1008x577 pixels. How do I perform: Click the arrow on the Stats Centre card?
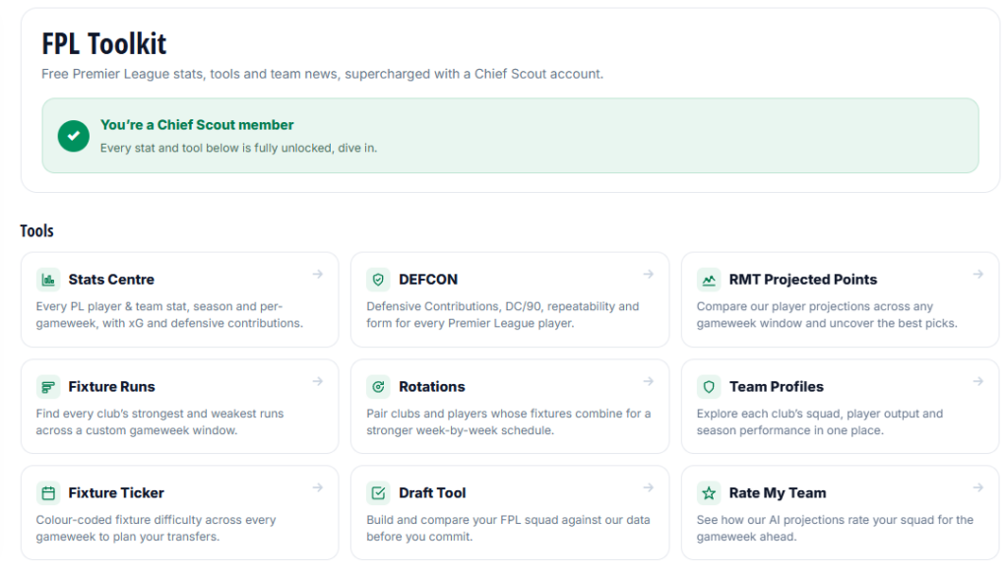(x=318, y=274)
